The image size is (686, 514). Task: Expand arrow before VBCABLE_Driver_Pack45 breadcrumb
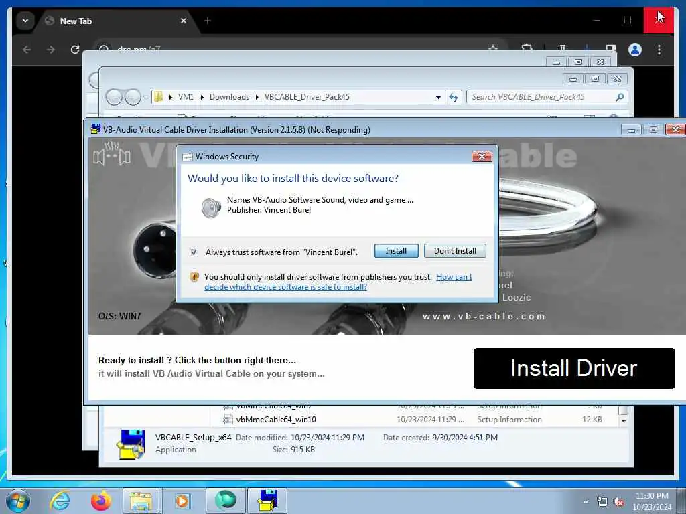257,97
